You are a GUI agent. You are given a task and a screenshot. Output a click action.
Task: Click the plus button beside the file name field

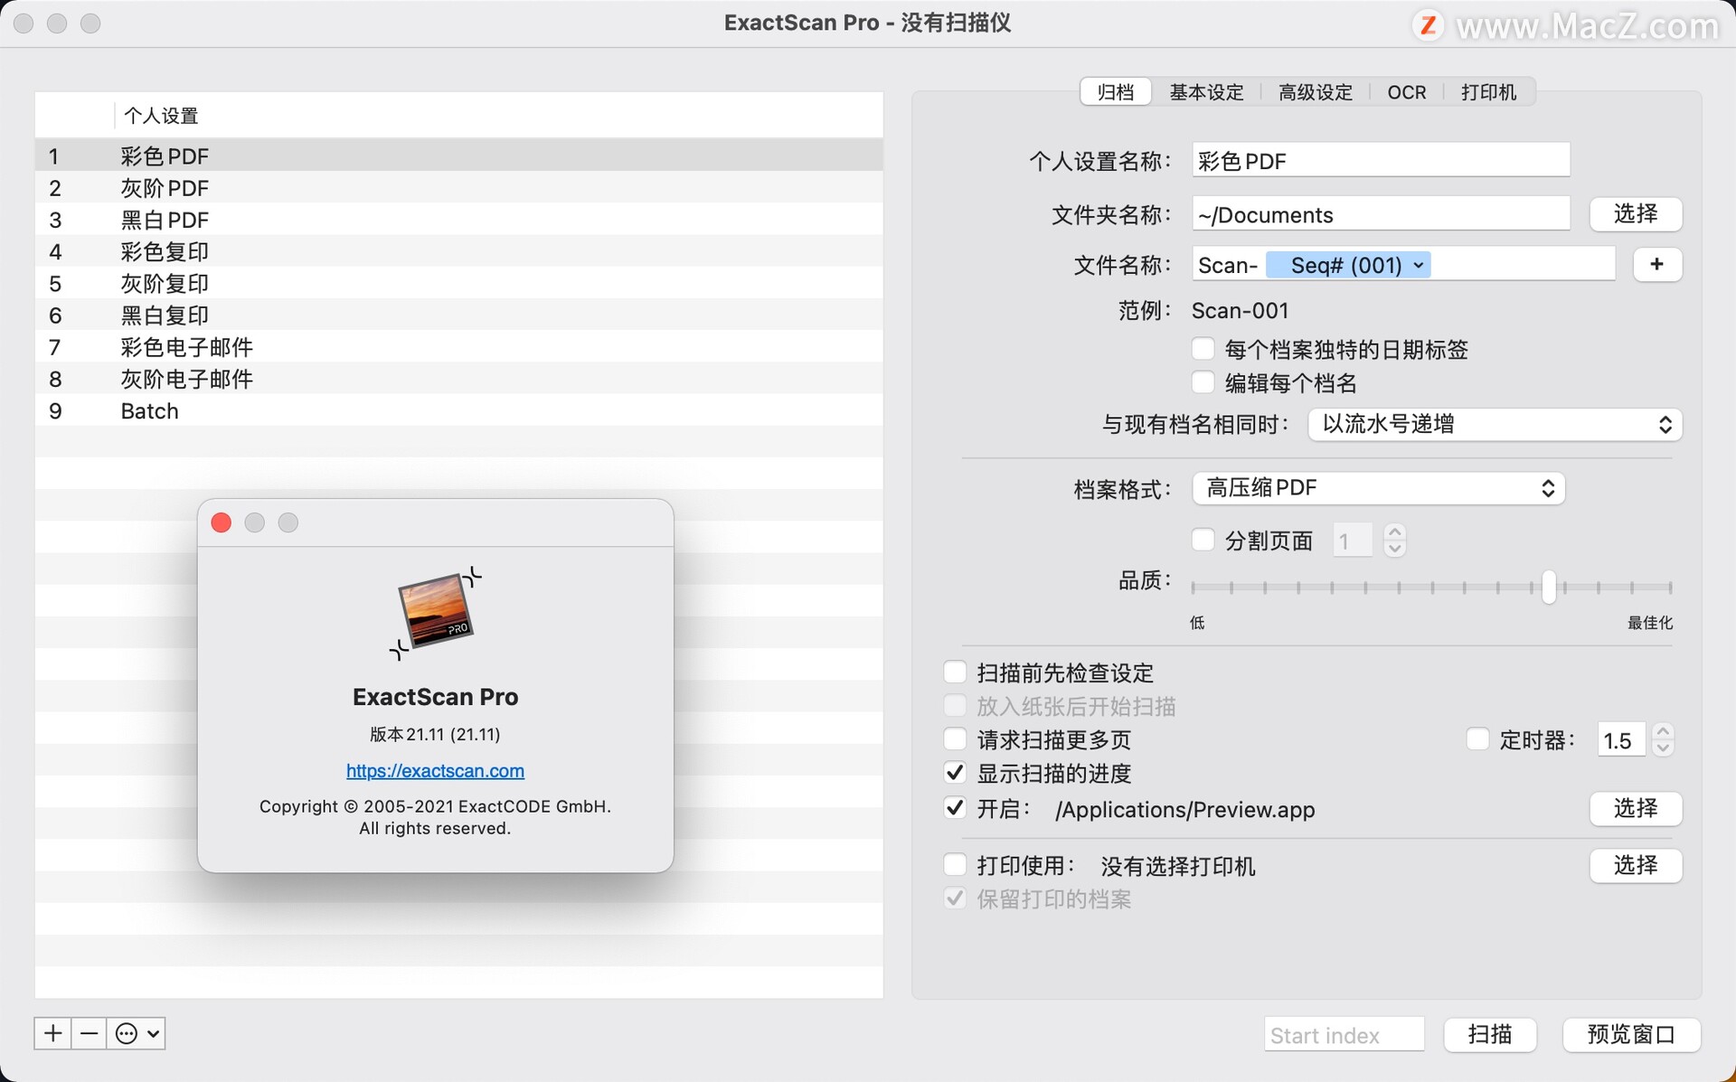[x=1656, y=264]
